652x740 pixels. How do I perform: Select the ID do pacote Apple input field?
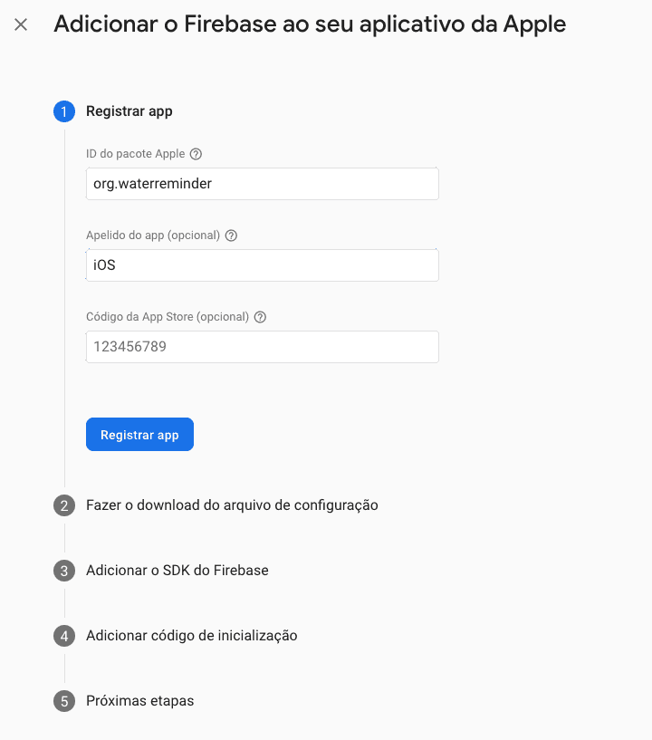click(262, 183)
